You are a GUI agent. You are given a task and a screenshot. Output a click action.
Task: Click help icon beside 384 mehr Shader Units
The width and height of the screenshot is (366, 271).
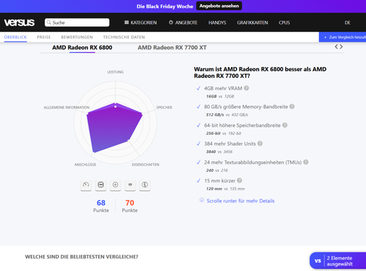coord(260,144)
